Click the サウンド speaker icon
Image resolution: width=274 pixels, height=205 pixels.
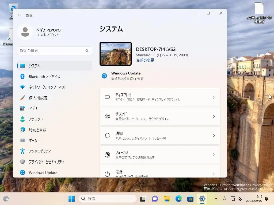click(x=107, y=116)
